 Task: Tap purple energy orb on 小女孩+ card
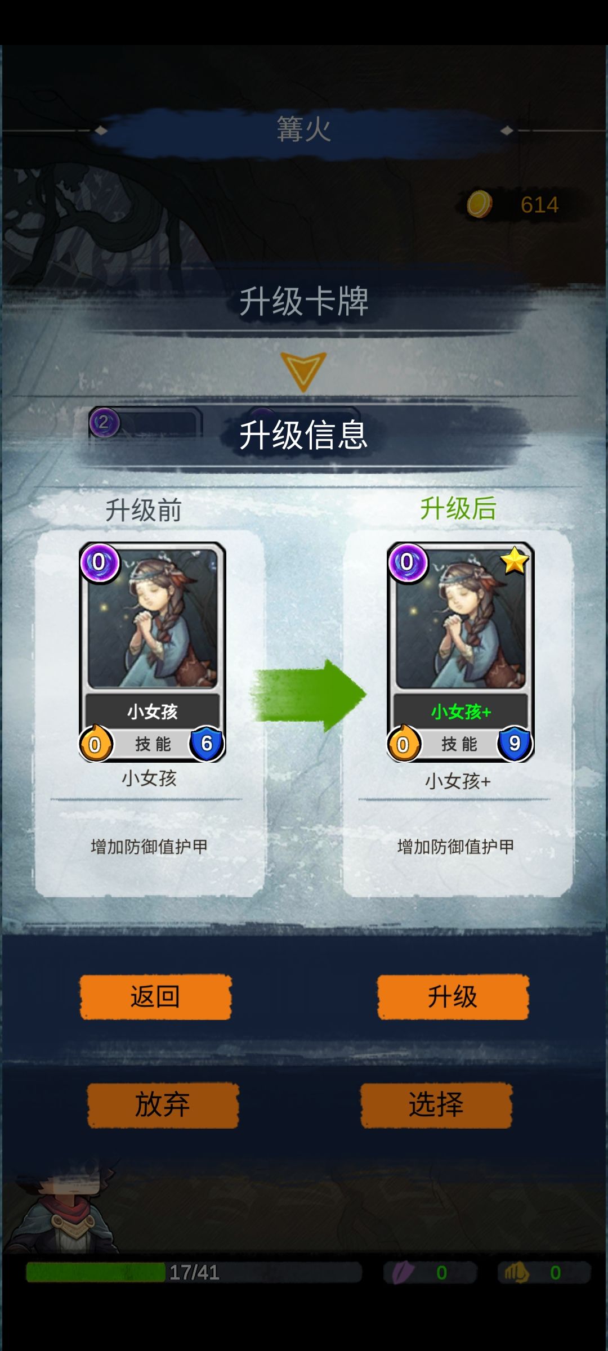[x=407, y=562]
